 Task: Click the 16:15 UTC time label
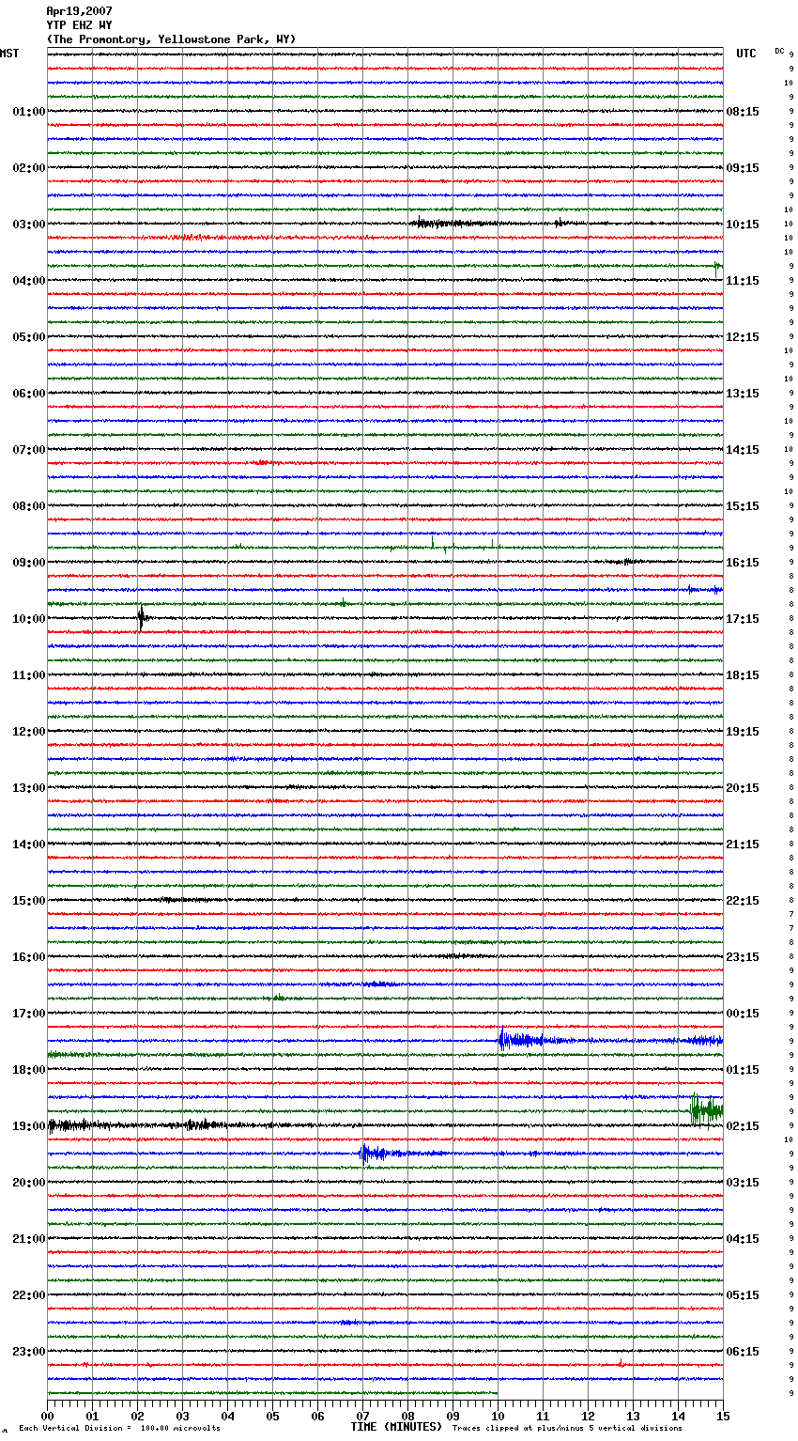coord(743,563)
